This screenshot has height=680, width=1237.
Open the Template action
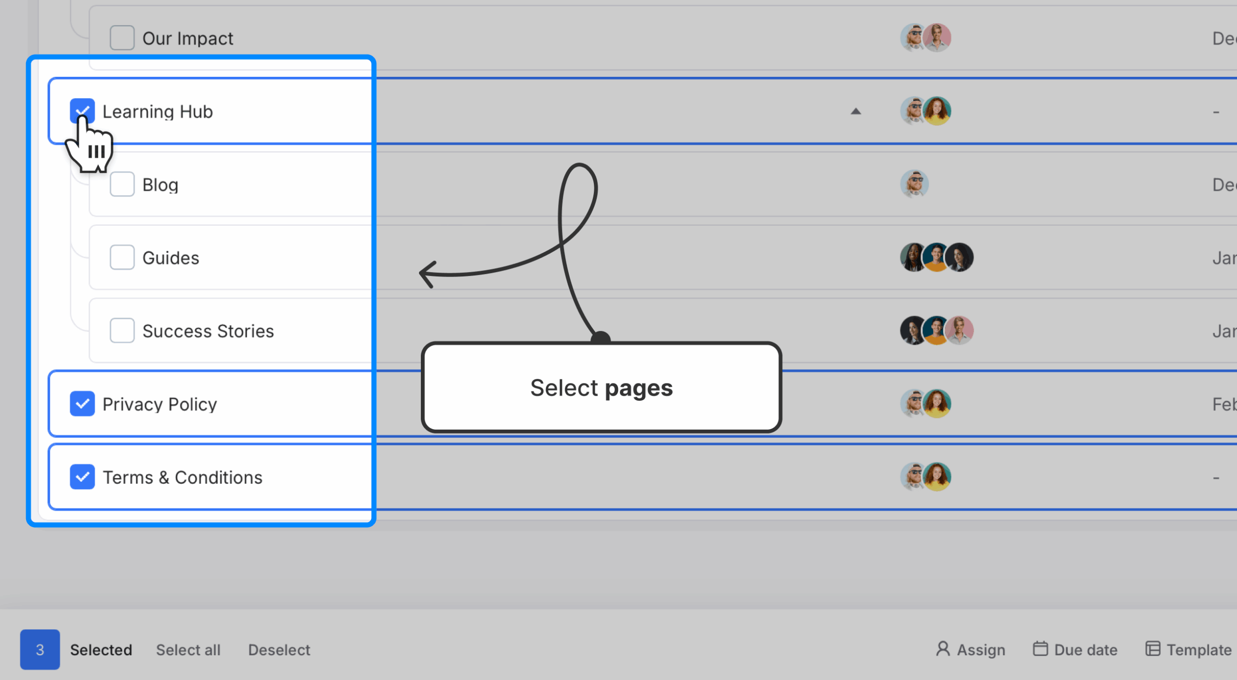1188,650
